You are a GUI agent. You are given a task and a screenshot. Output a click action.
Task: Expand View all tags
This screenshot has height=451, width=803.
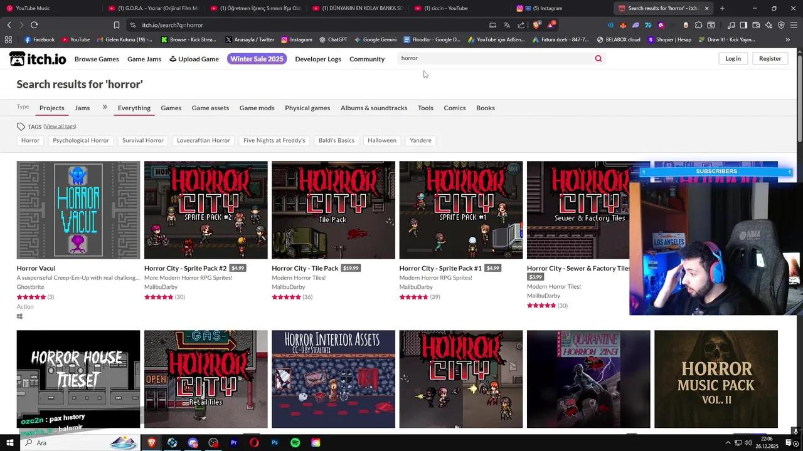tap(60, 126)
